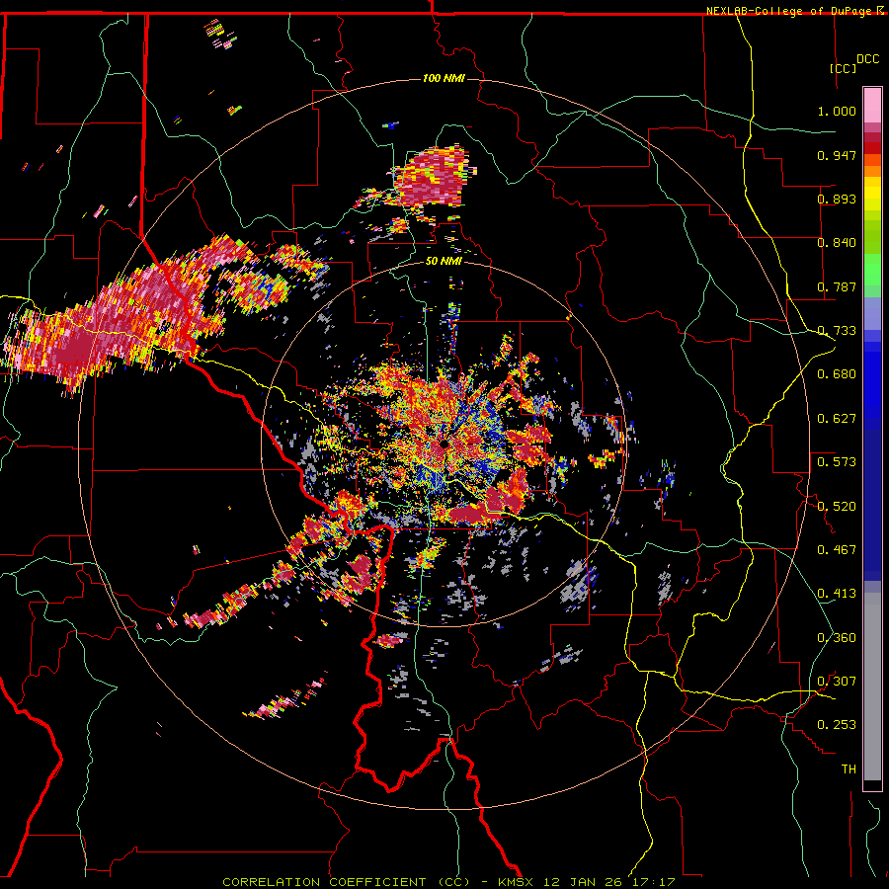Viewport: 889px width, 889px height.
Task: Click the DCC product label
Action: click(x=867, y=59)
